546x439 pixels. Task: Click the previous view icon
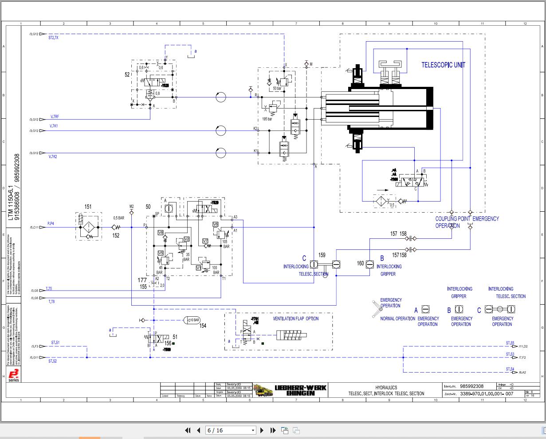pyautogui.click(x=284, y=430)
